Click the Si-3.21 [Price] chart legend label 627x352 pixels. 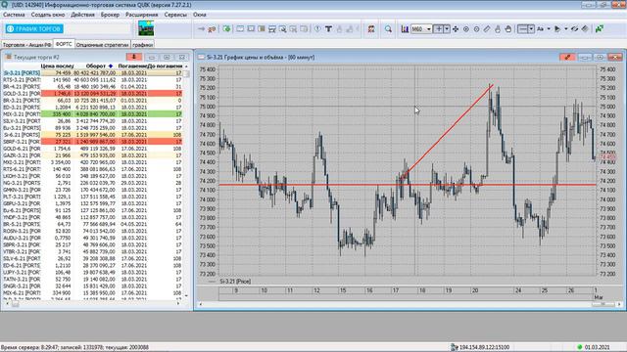point(235,282)
